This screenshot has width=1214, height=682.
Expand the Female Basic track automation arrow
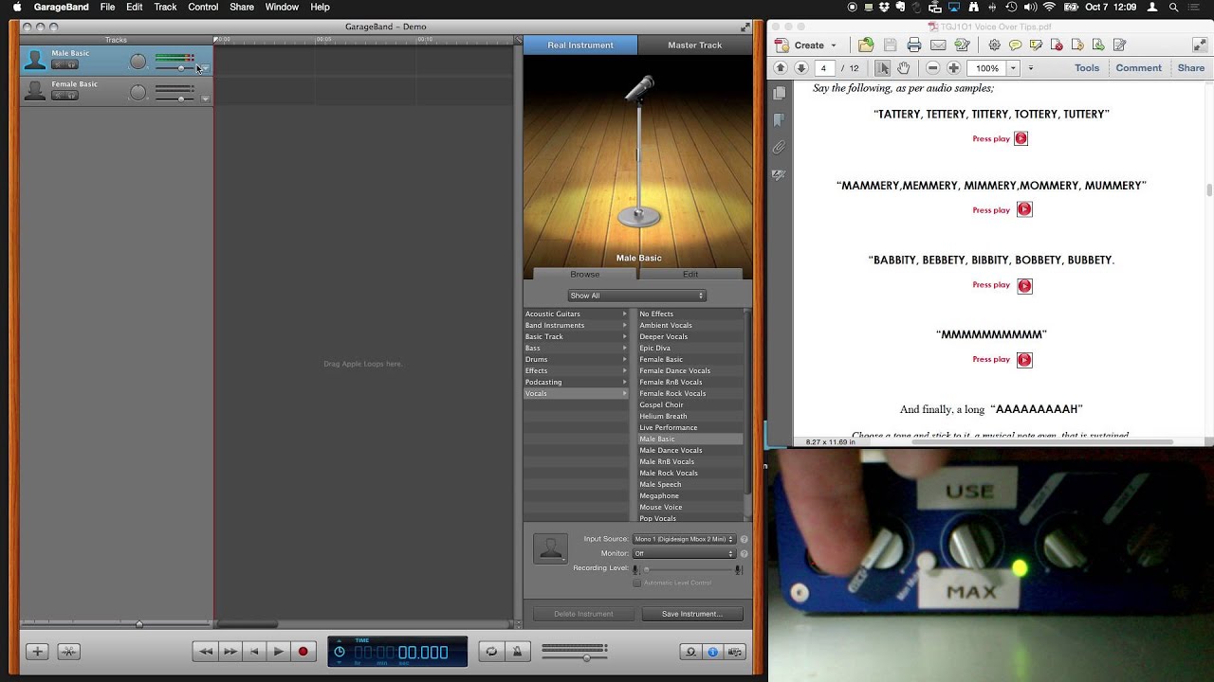[205, 99]
